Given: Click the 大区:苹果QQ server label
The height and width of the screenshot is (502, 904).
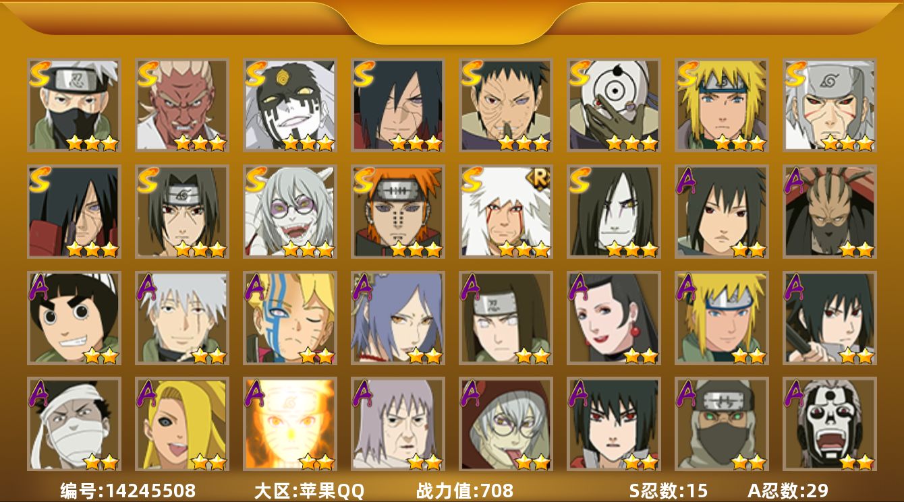Looking at the screenshot, I should pyautogui.click(x=309, y=491).
